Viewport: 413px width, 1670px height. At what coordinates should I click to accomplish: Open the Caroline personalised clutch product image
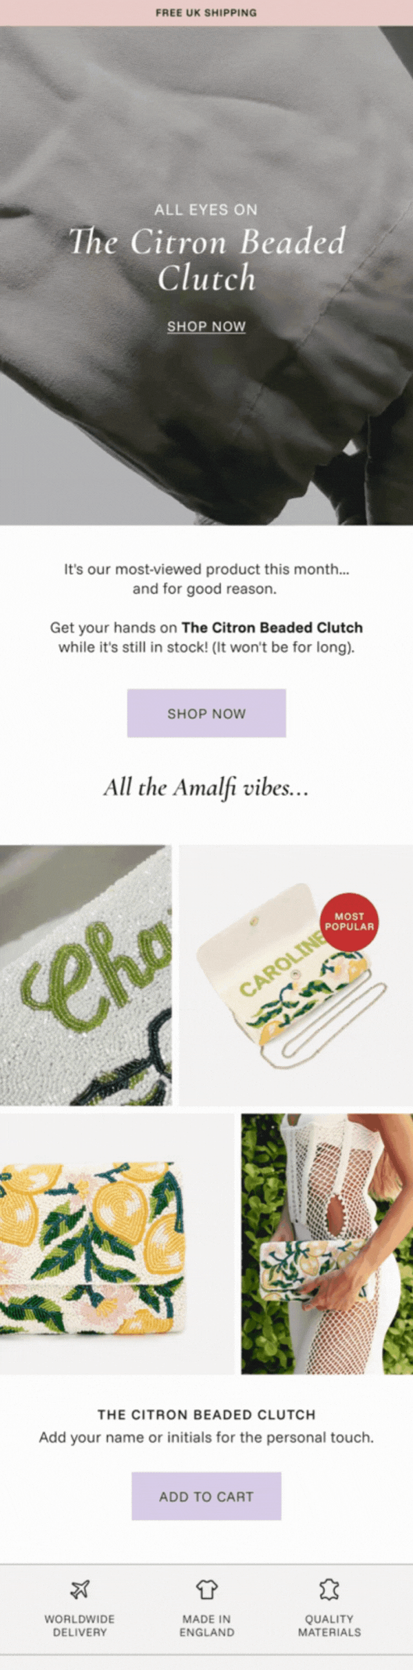[x=296, y=975]
